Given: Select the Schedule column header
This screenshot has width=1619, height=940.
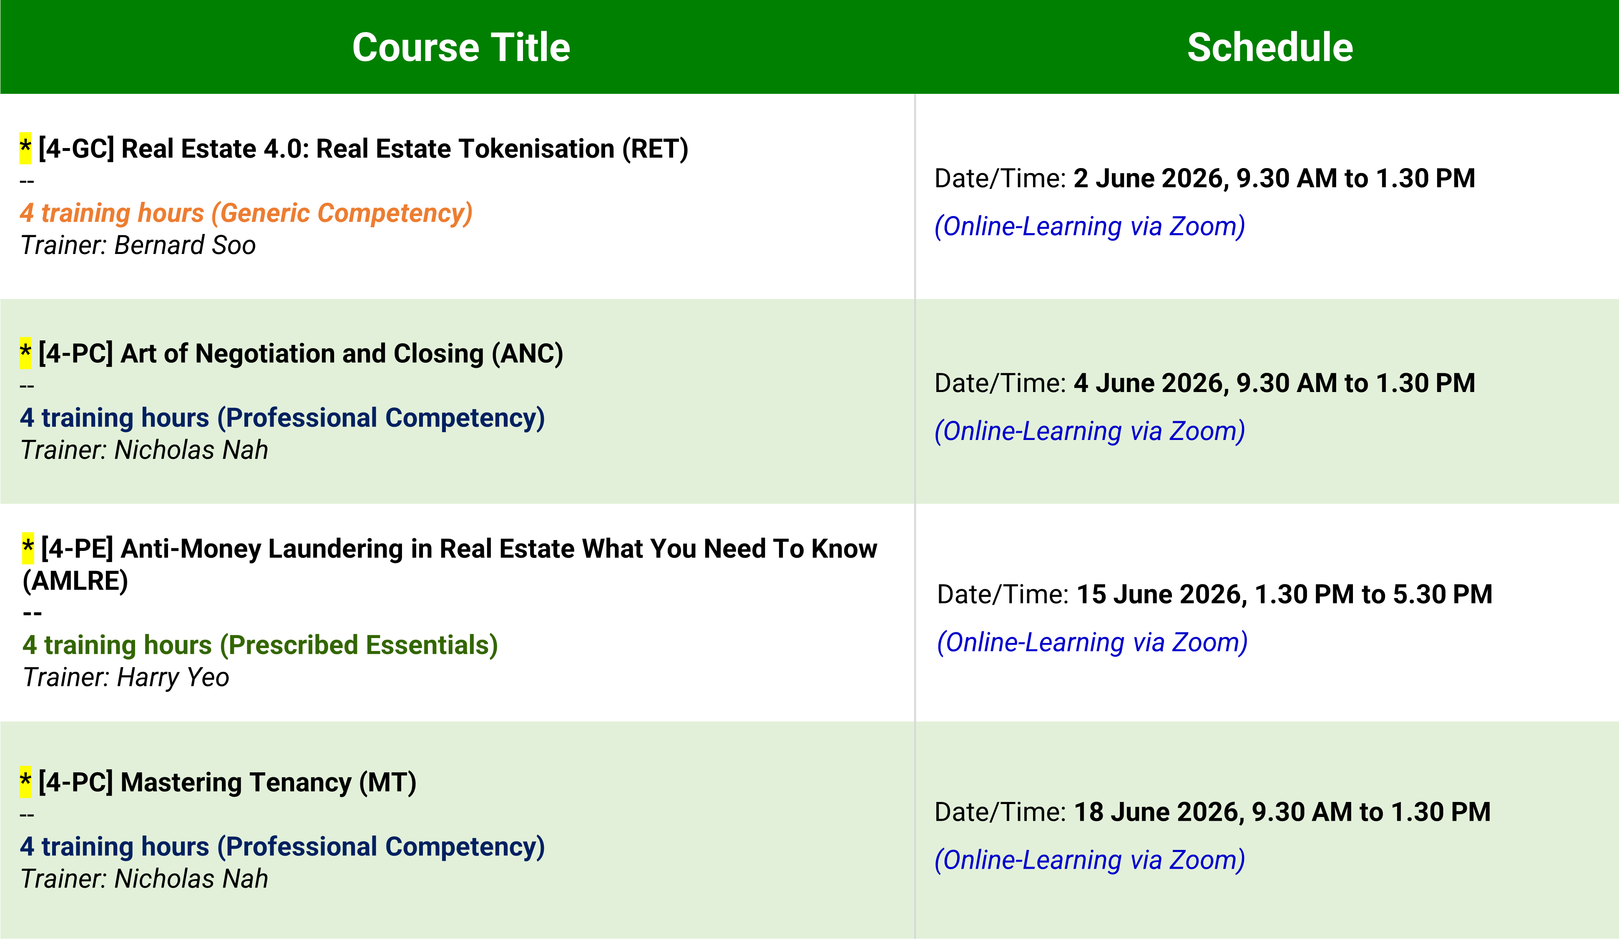Looking at the screenshot, I should pyautogui.click(x=1270, y=48).
